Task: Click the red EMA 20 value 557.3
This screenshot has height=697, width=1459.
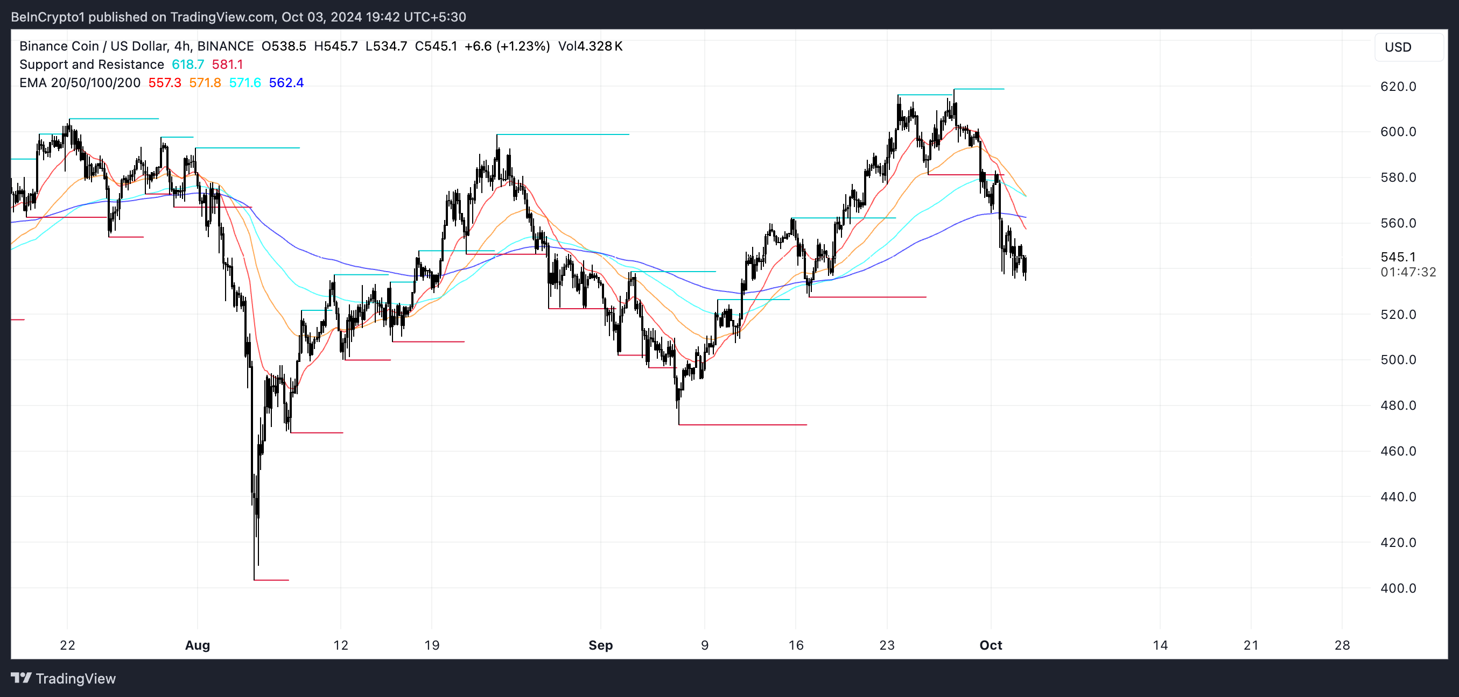Action: click(x=164, y=83)
